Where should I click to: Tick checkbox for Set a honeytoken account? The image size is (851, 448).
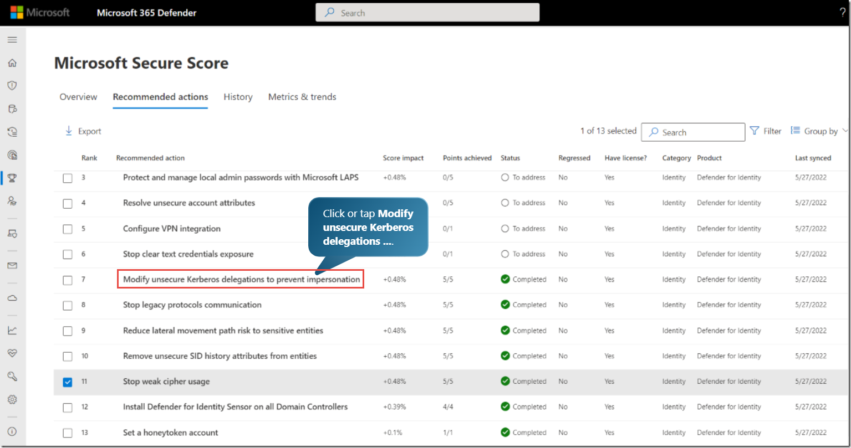click(x=68, y=433)
